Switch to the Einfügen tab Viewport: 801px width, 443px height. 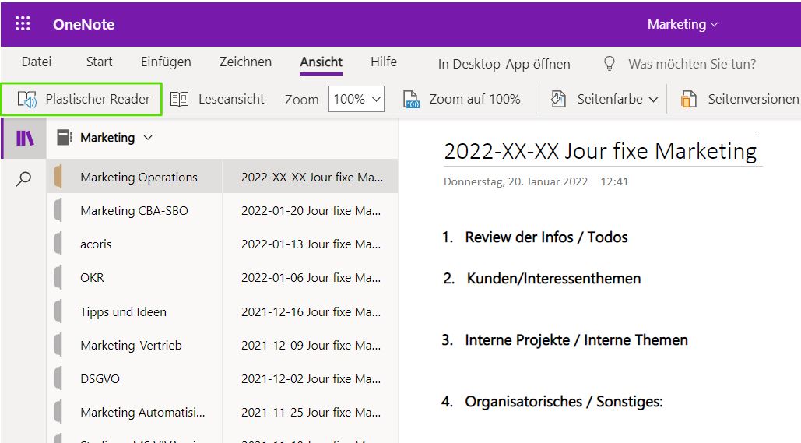(166, 62)
